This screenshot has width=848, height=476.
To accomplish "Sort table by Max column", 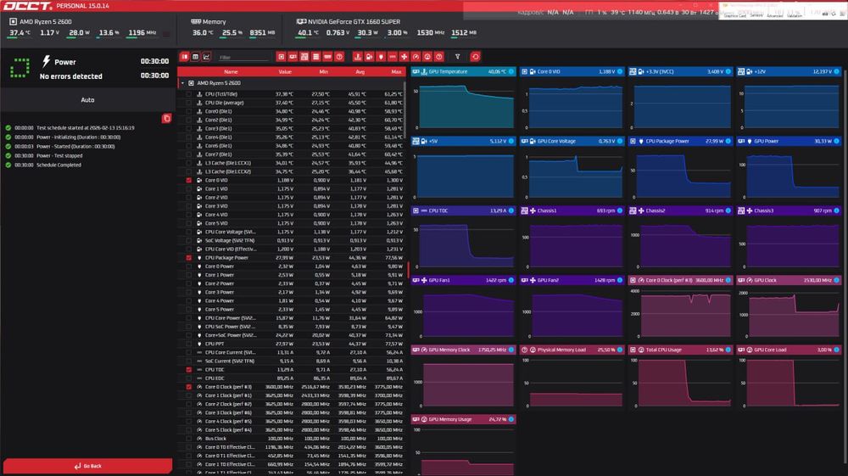I will (396, 72).
